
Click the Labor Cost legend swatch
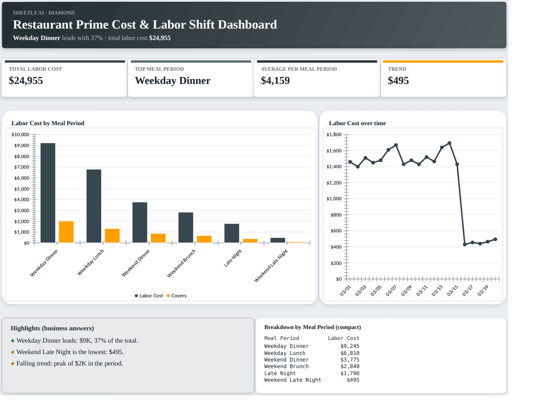tap(136, 296)
